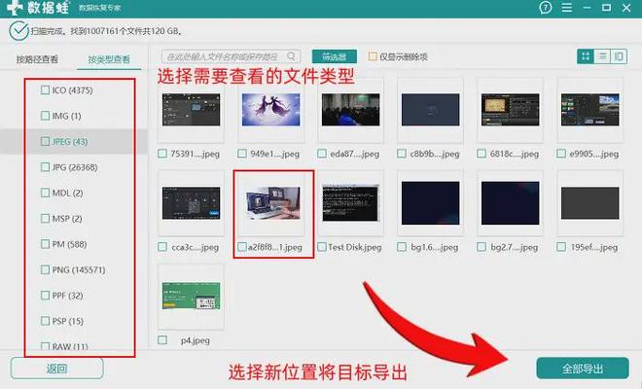Image resolution: width=642 pixels, height=389 pixels.
Task: Switch to preview pane view
Action: [619, 56]
